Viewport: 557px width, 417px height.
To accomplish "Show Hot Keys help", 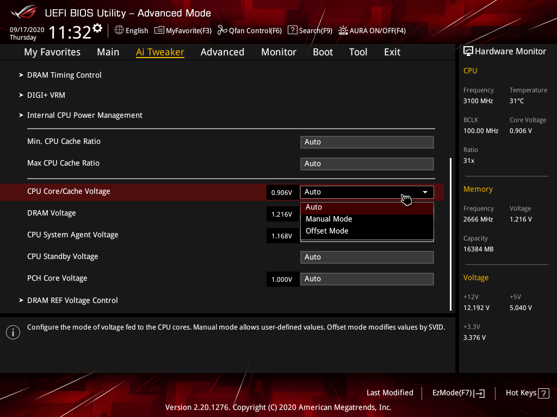I will 528,393.
